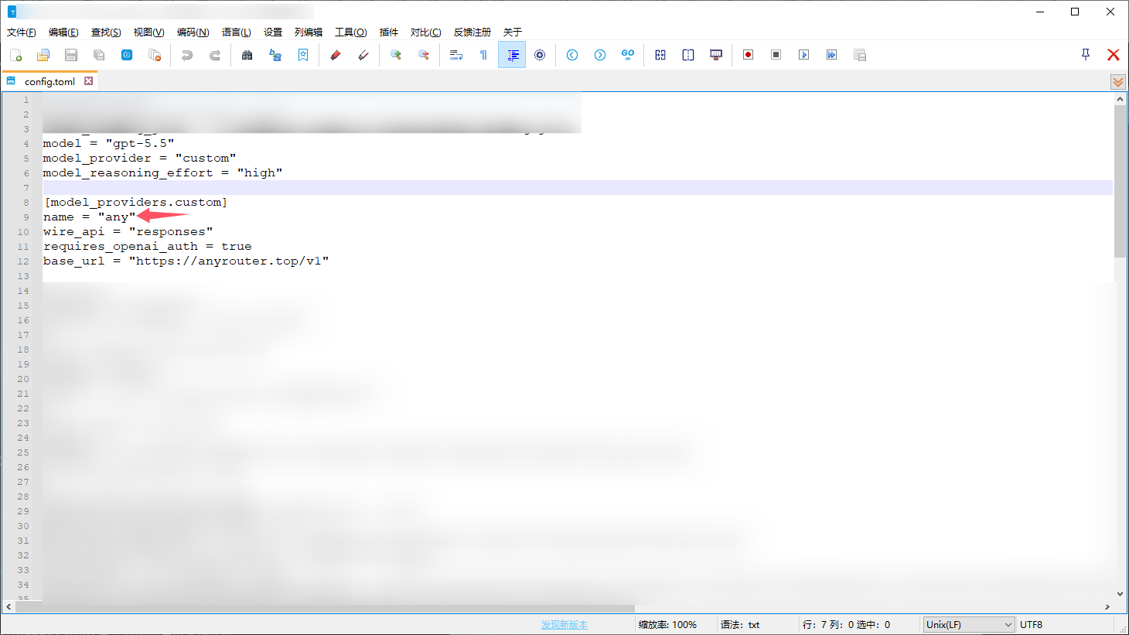Toggle the always-on-top pin icon
This screenshot has height=635, width=1129.
click(1086, 54)
